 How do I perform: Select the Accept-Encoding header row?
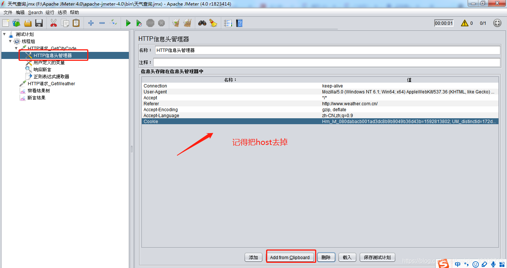point(320,109)
